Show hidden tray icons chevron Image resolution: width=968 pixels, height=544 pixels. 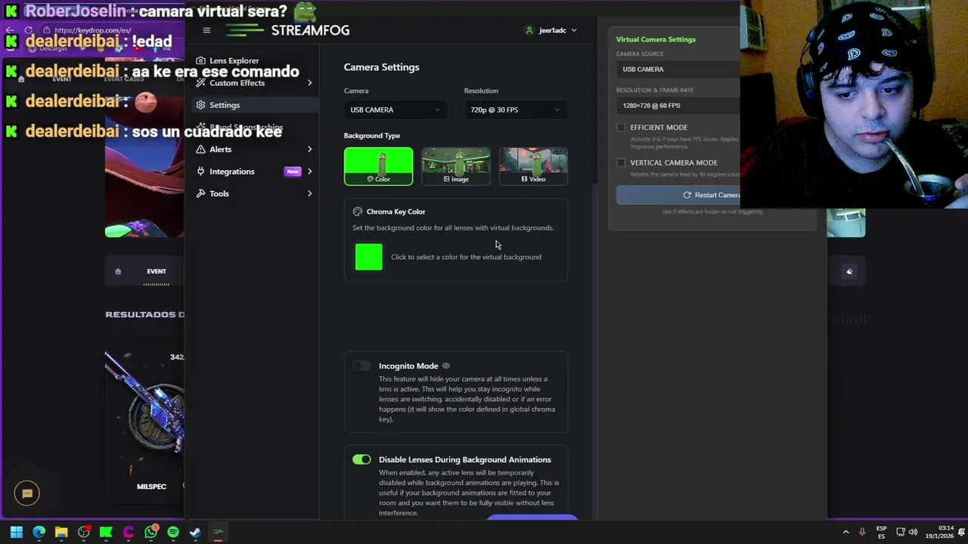(x=845, y=532)
